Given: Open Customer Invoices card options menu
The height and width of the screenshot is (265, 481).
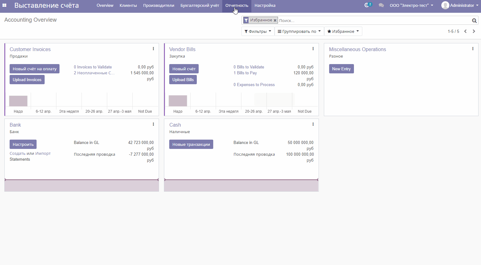Looking at the screenshot, I should [153, 49].
